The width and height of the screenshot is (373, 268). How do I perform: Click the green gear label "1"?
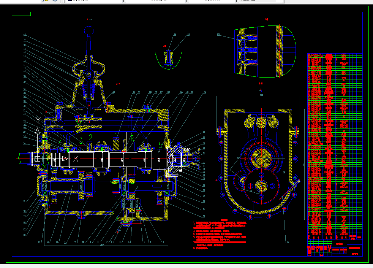[x=116, y=135]
